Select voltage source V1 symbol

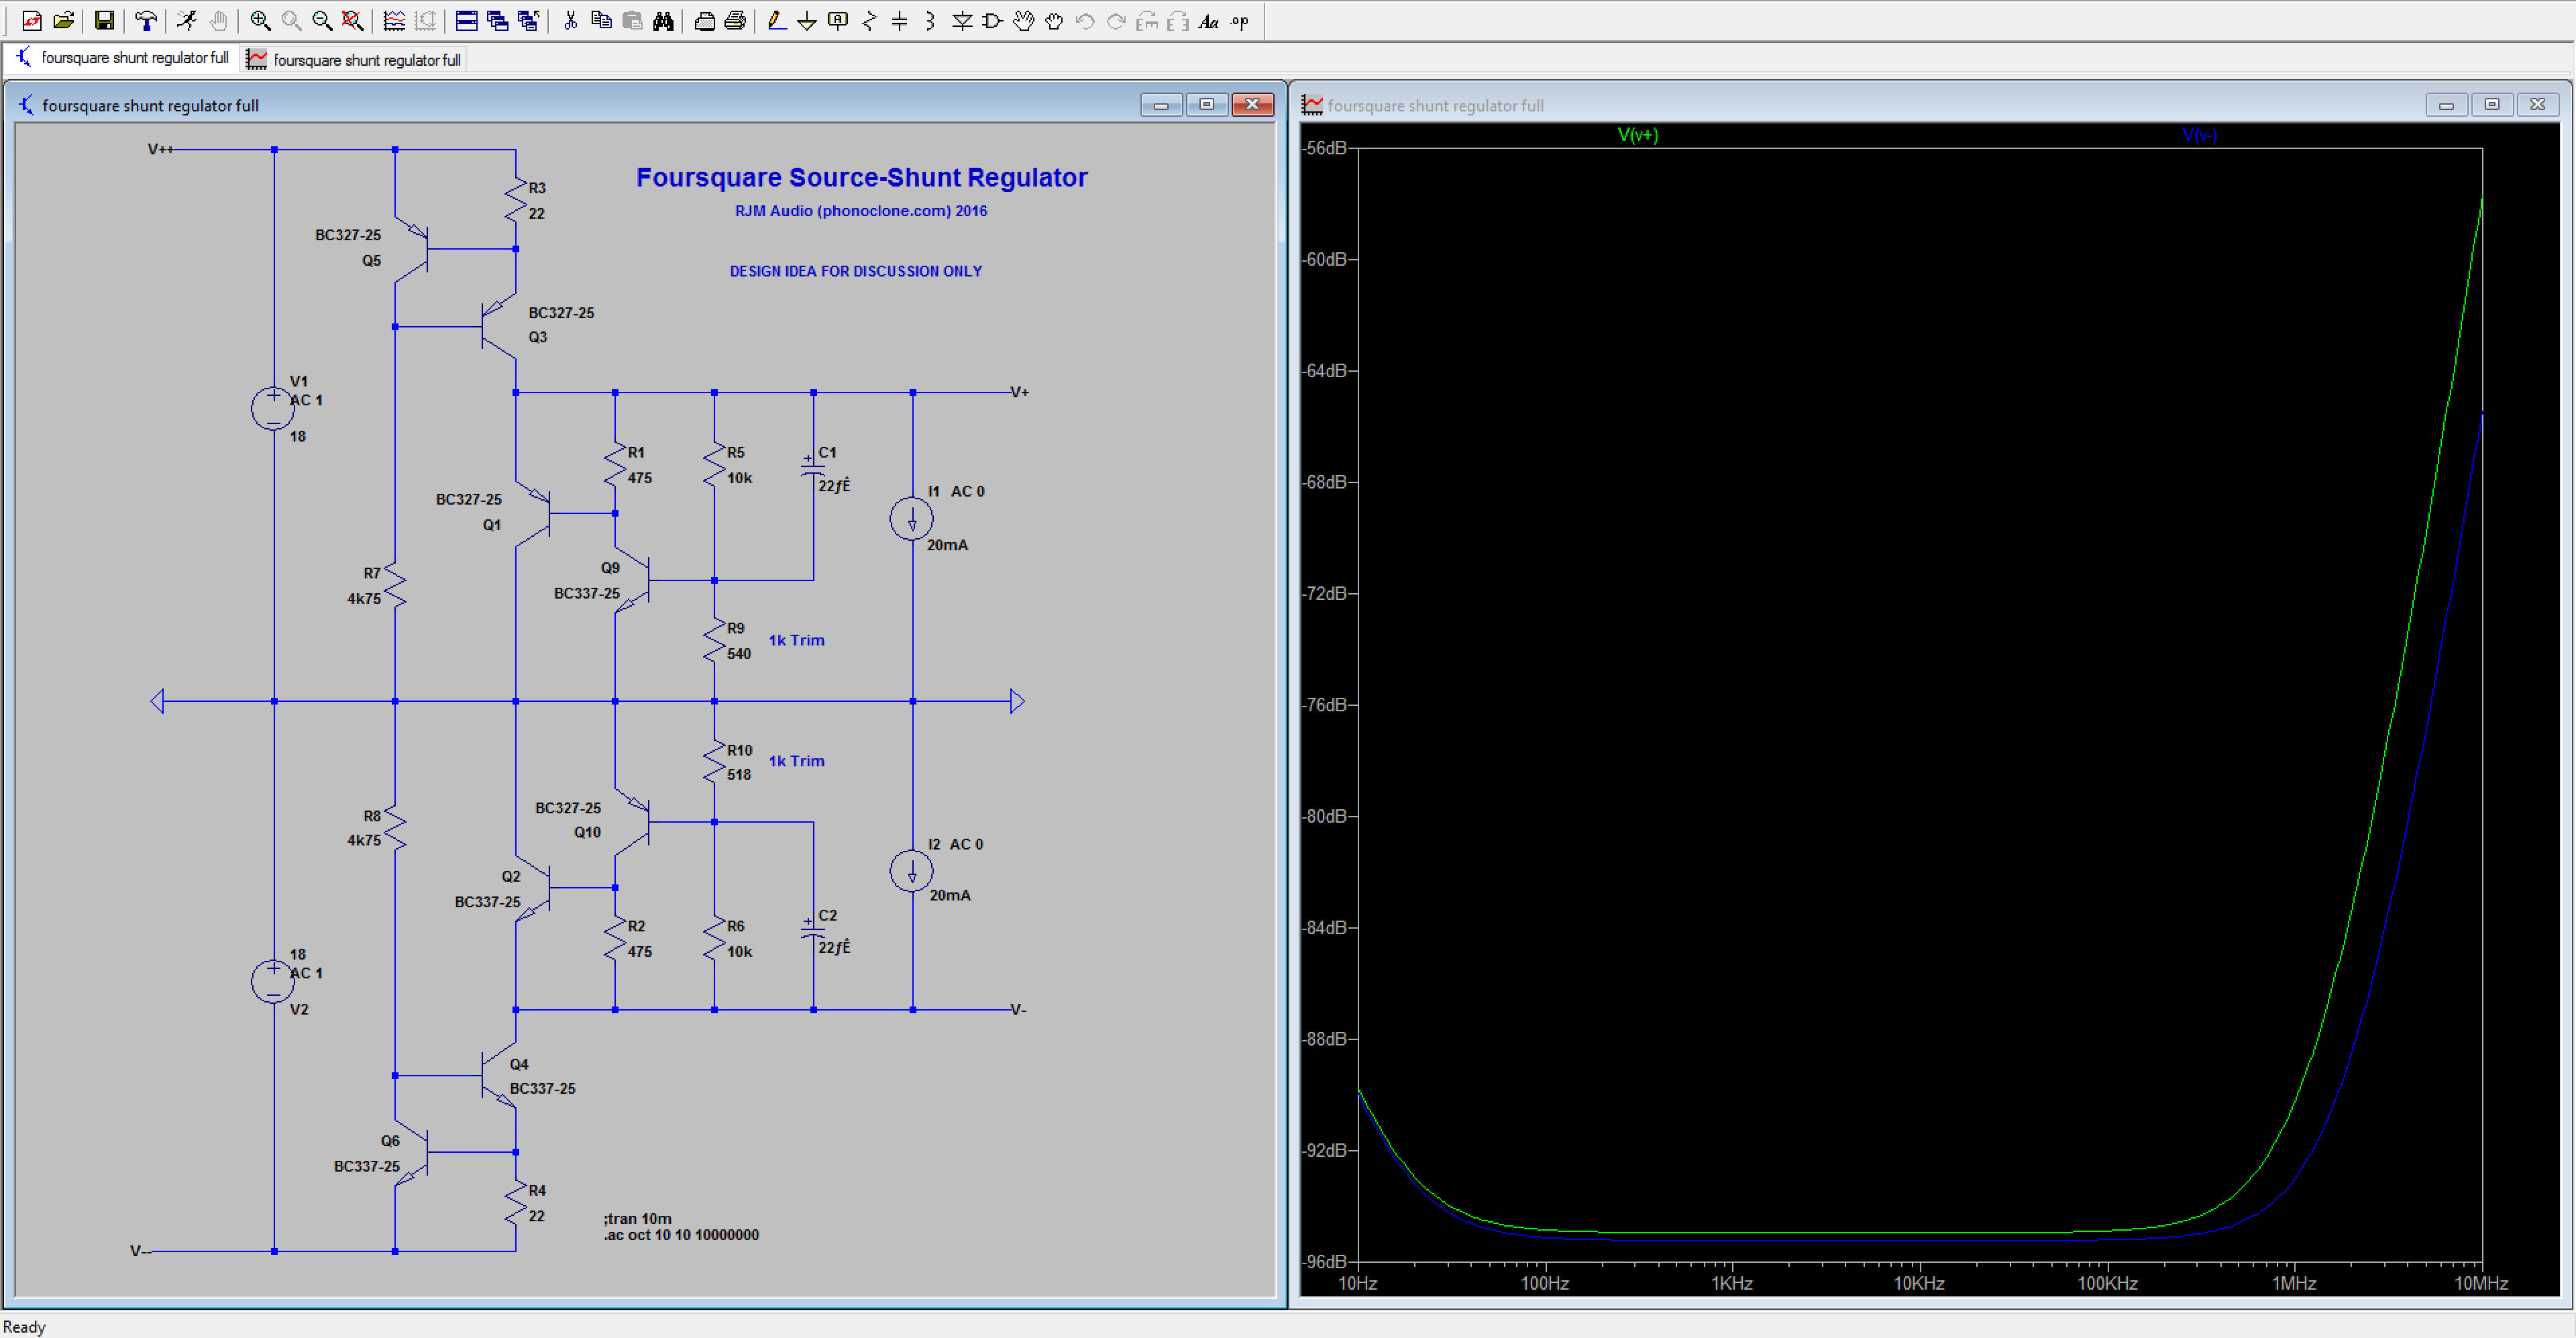click(273, 408)
